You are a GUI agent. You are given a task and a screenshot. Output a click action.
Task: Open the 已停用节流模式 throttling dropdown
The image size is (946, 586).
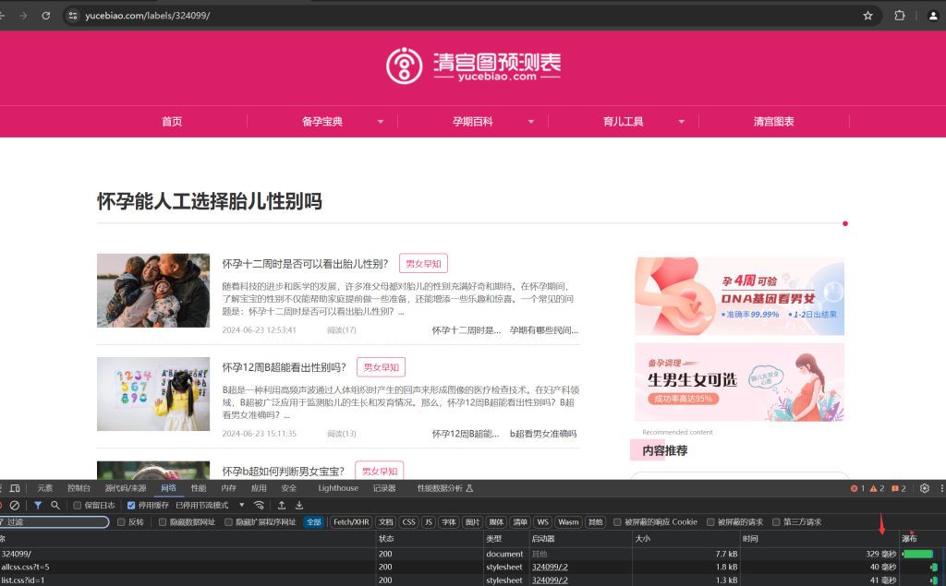coord(210,505)
